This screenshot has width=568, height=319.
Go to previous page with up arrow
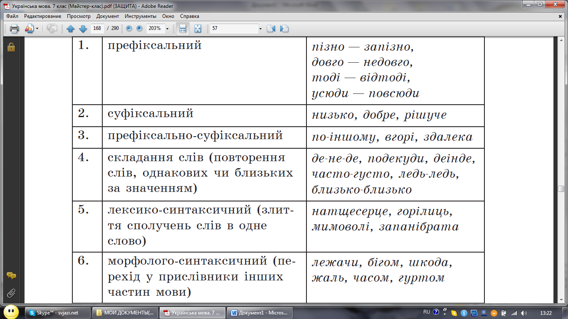coord(70,29)
